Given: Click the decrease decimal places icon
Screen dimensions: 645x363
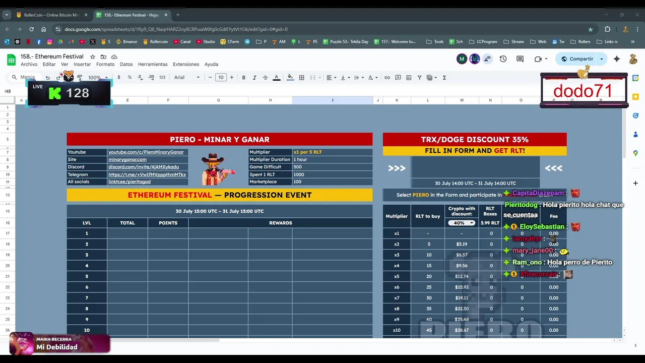Looking at the screenshot, I should pos(140,78).
